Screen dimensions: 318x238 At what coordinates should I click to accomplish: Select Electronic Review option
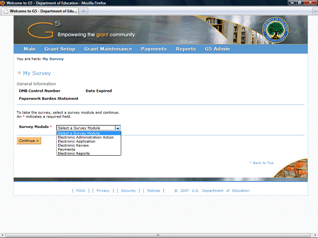(x=88, y=145)
